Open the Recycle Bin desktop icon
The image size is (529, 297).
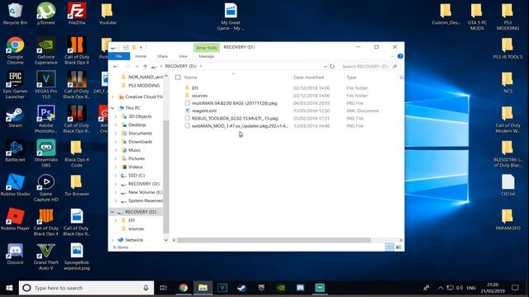pyautogui.click(x=15, y=13)
